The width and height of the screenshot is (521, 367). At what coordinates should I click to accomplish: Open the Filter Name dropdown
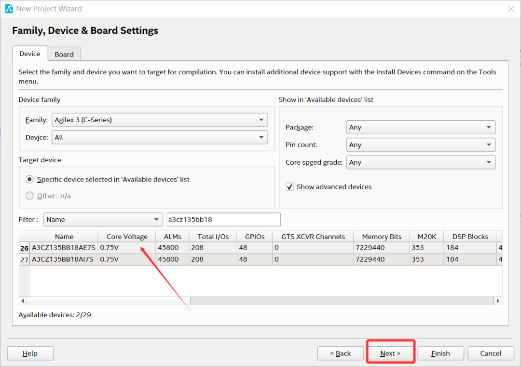(x=103, y=220)
